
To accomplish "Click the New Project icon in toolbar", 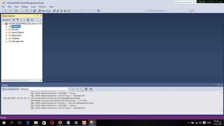I will pos(16,11).
